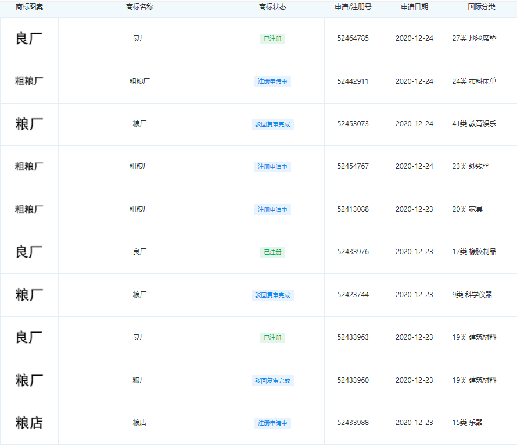517x446 pixels.
Task: Select registration number 52423744
Action: tap(353, 295)
